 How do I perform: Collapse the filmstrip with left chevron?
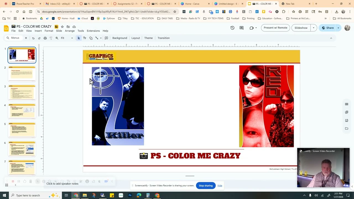(x=15, y=185)
